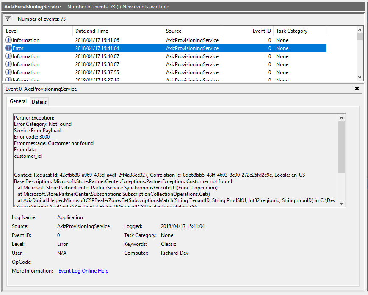
Task: Click the Level value 'Error' in details
Action: 62,244
